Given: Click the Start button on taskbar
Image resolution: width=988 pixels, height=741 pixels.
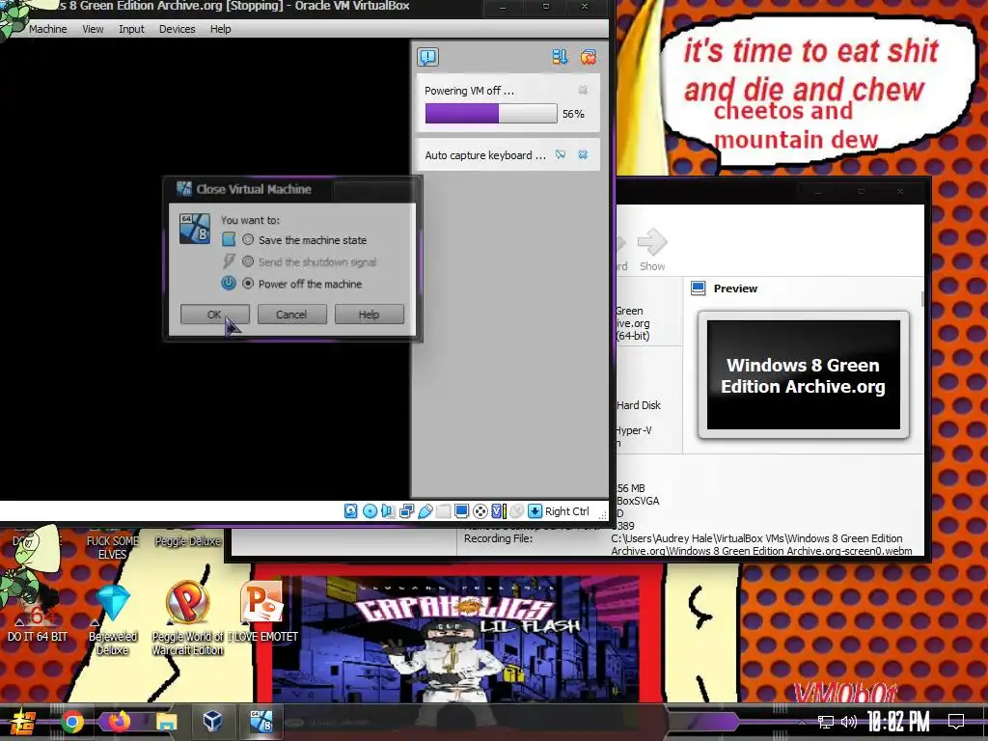Looking at the screenshot, I should pyautogui.click(x=22, y=722).
